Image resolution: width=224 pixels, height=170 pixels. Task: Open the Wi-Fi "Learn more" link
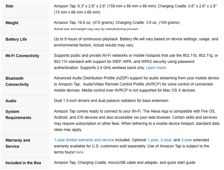[x=155, y=68]
